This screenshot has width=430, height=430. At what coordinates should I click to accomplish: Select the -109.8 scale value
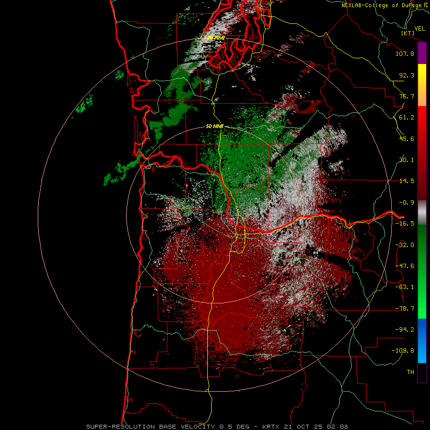(x=403, y=351)
